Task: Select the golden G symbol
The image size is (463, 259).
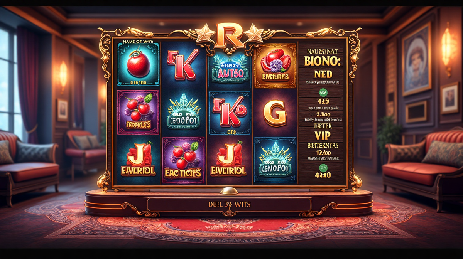Action: (275, 113)
